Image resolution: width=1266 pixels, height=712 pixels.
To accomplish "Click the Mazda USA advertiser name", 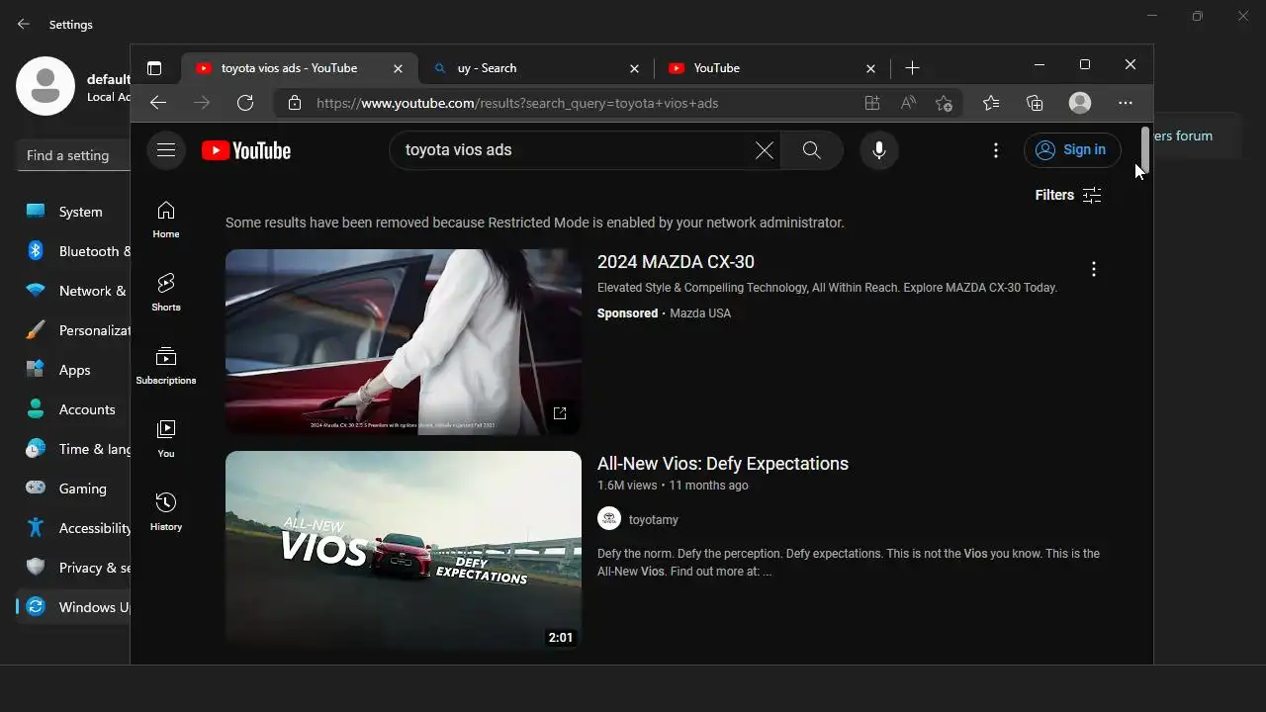I will coord(700,313).
